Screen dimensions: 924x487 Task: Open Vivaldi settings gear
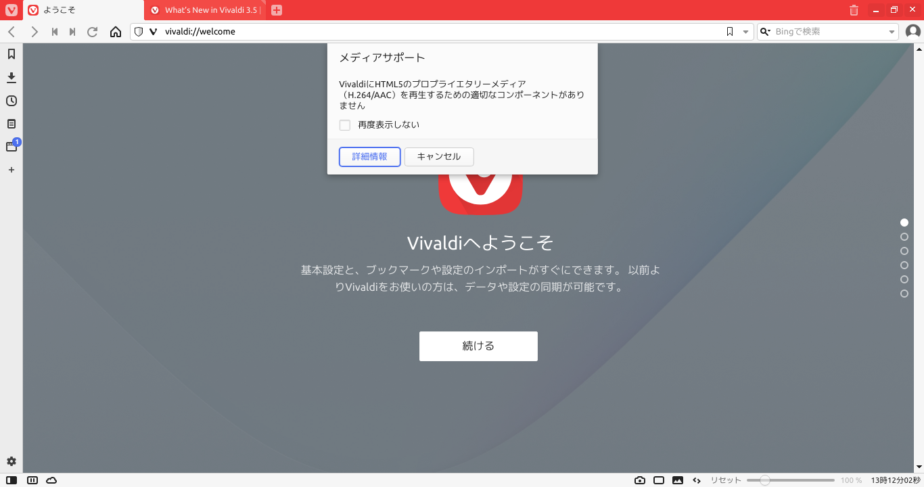(x=11, y=461)
